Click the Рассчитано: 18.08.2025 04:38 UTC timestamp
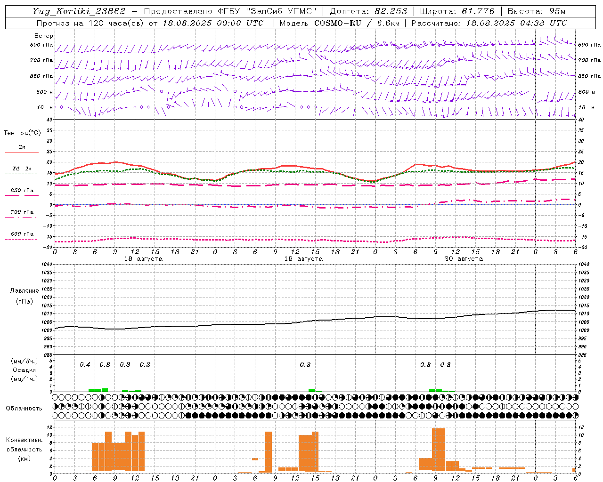The width and height of the screenshot is (603, 482). [489, 23]
